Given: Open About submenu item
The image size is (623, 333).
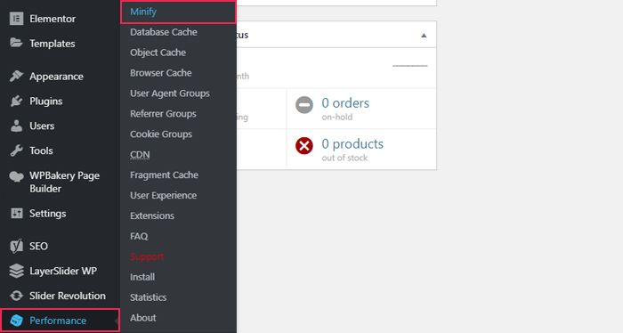Looking at the screenshot, I should [x=143, y=318].
